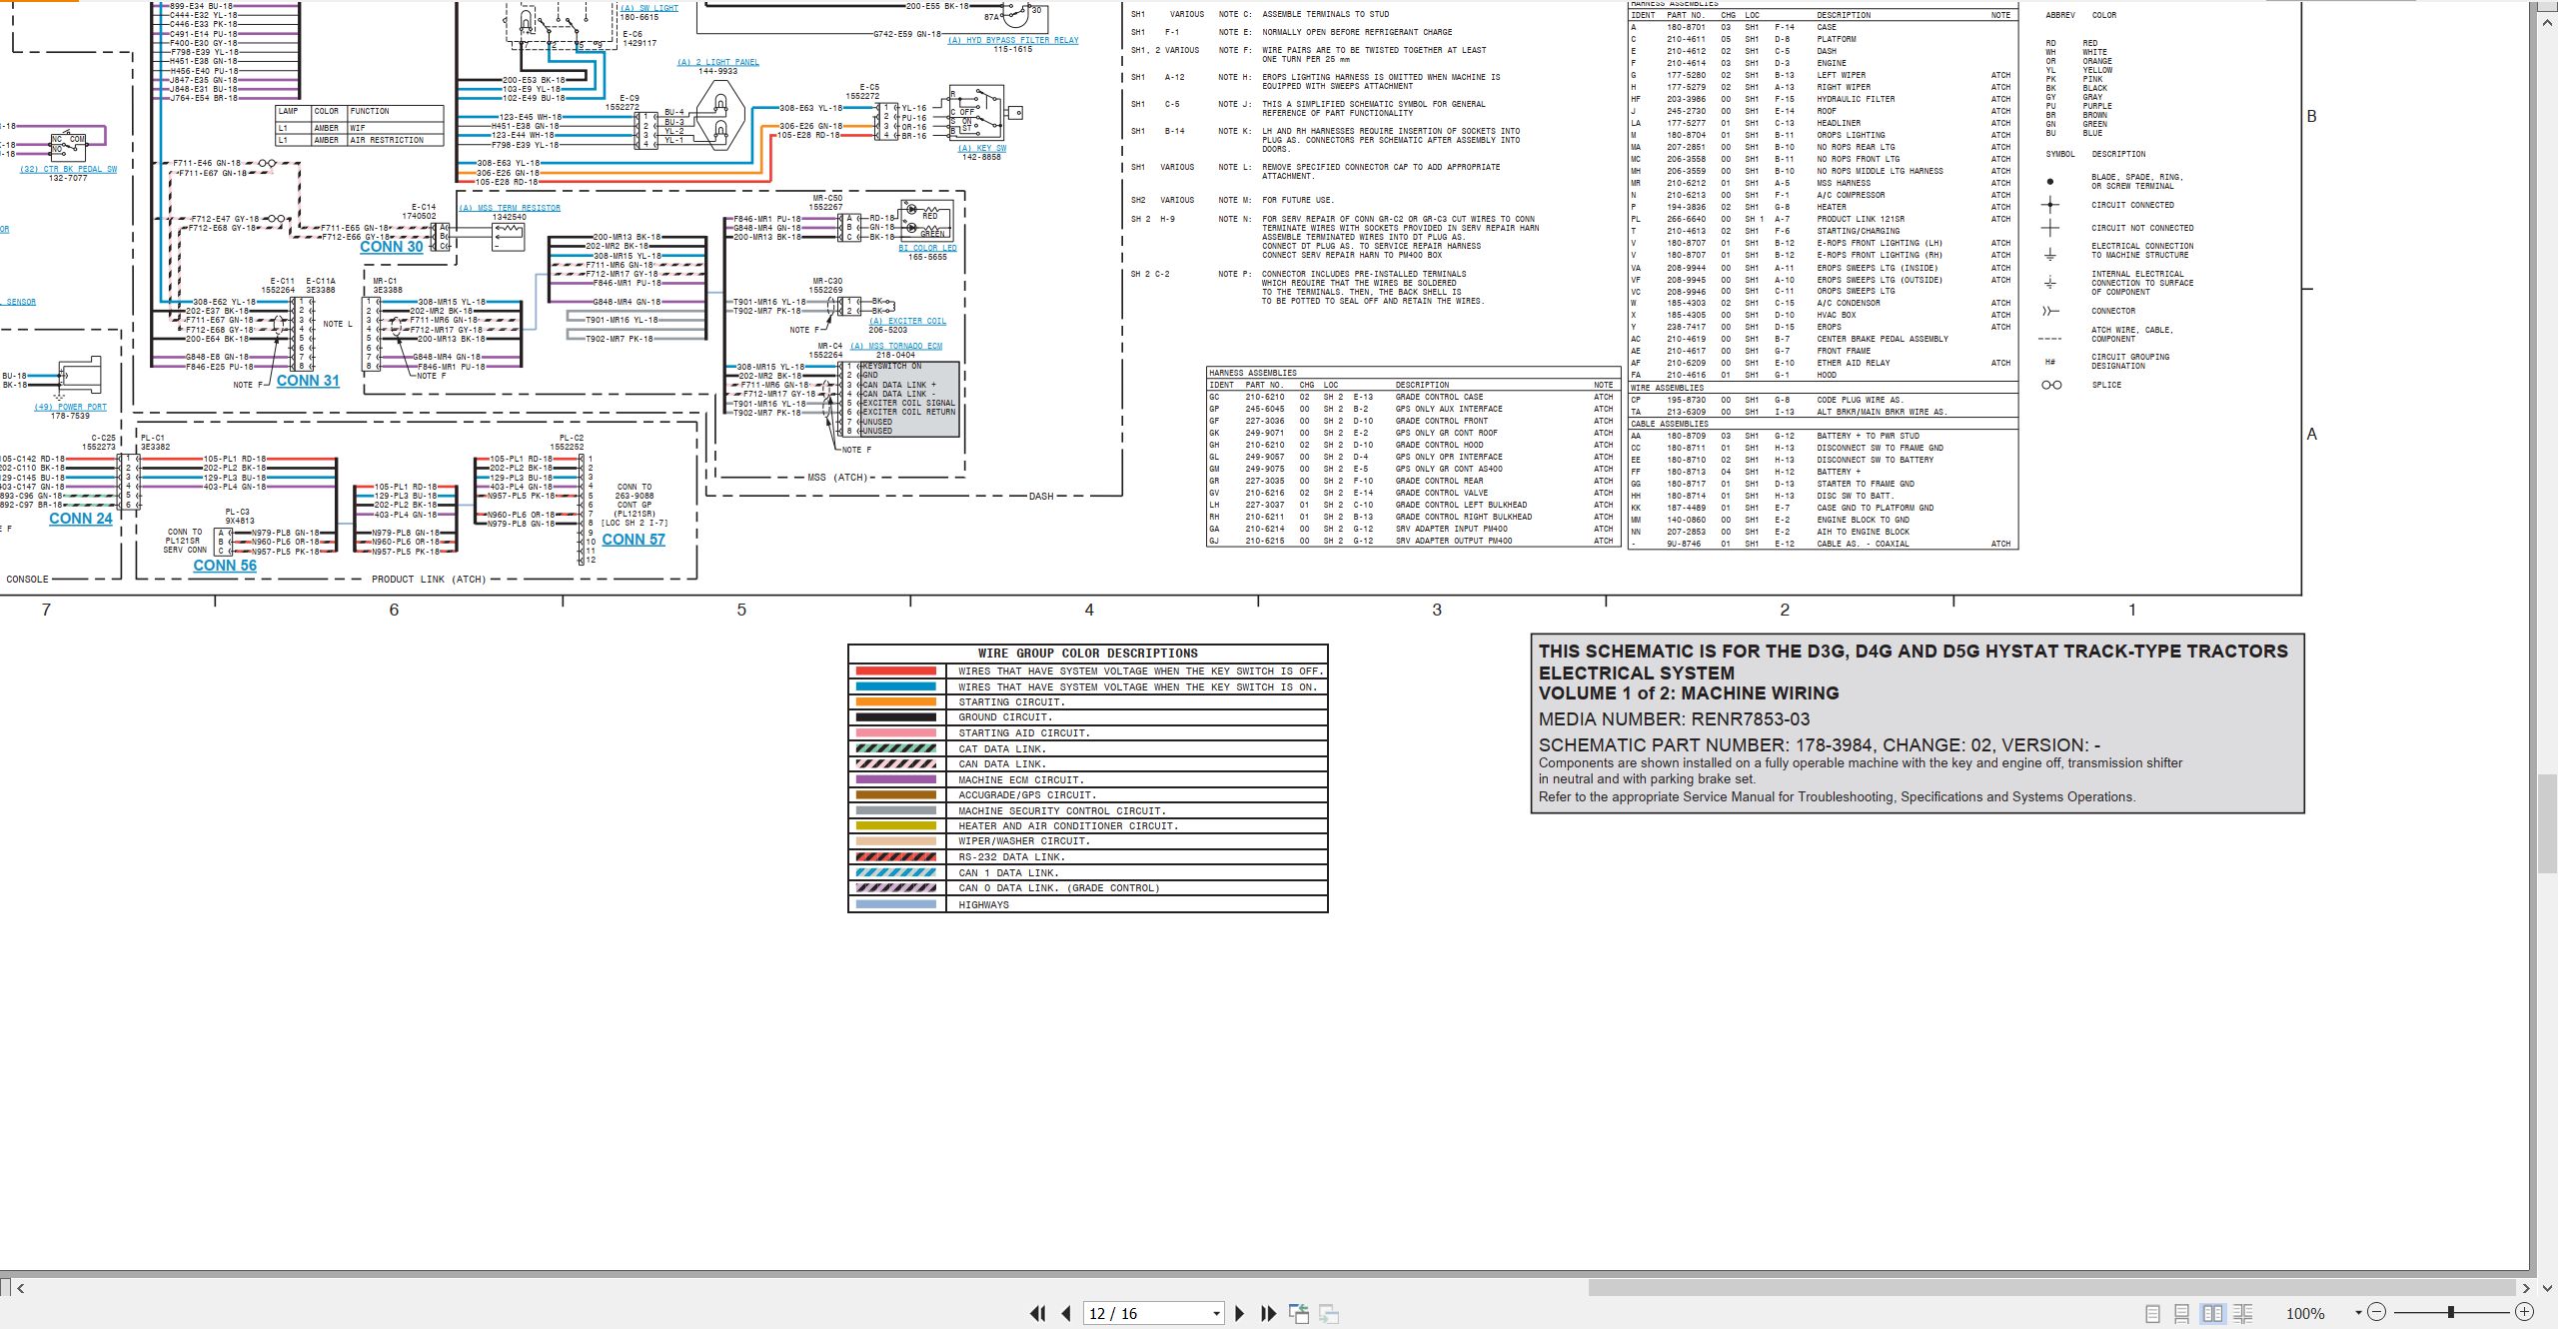
Task: Open the (32) CTR BK PEDAL SW link
Action: tap(68, 169)
